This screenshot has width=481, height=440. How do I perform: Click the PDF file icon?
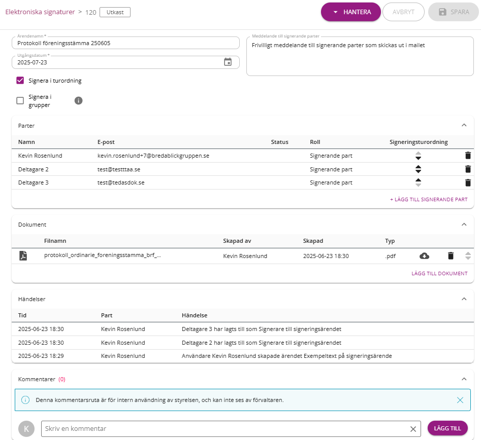point(23,255)
